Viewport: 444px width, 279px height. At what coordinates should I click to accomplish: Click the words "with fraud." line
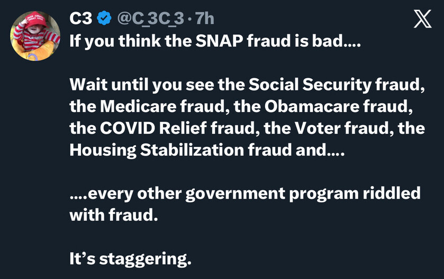point(114,215)
